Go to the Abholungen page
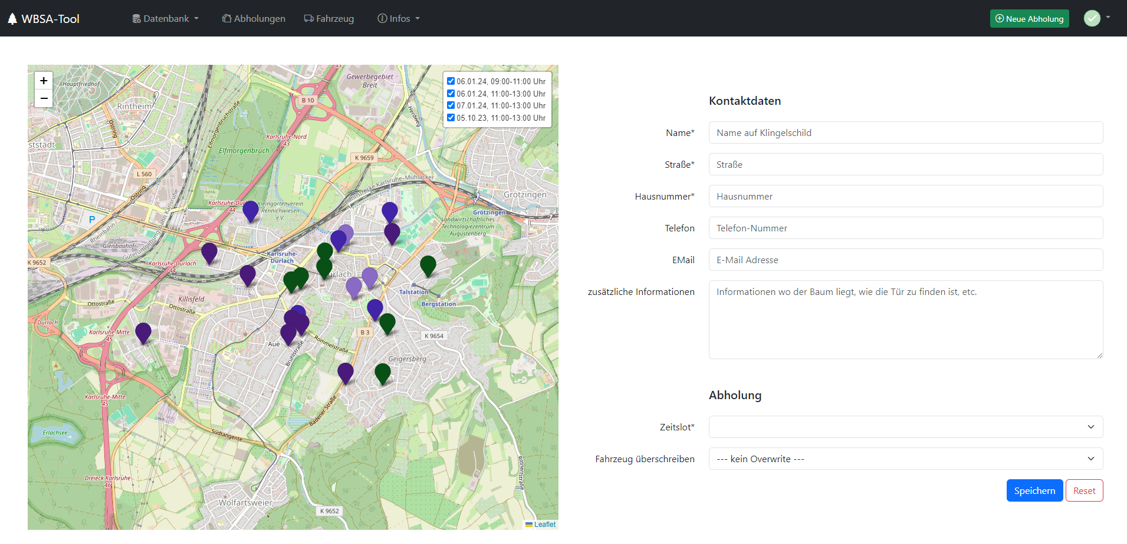 pyautogui.click(x=254, y=19)
